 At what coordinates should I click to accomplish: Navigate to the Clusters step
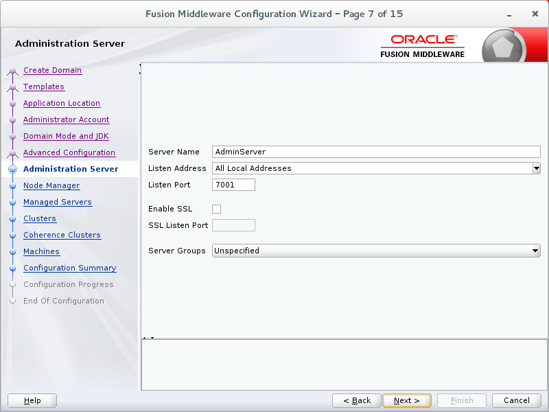click(x=40, y=218)
